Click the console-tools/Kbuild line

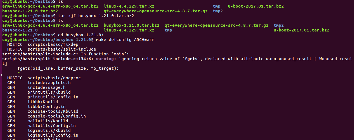tap(53, 111)
